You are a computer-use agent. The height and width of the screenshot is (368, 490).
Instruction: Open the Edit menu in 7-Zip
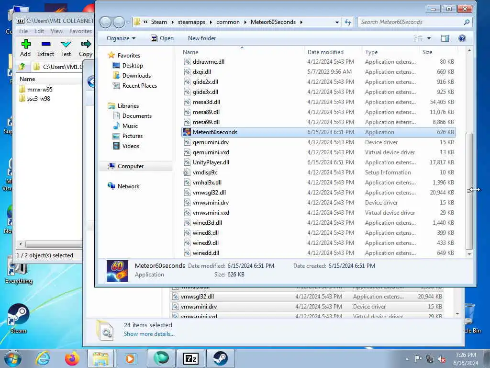pos(39,31)
